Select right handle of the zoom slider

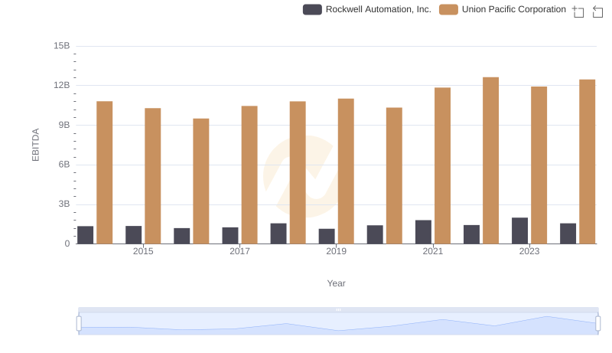(598, 323)
